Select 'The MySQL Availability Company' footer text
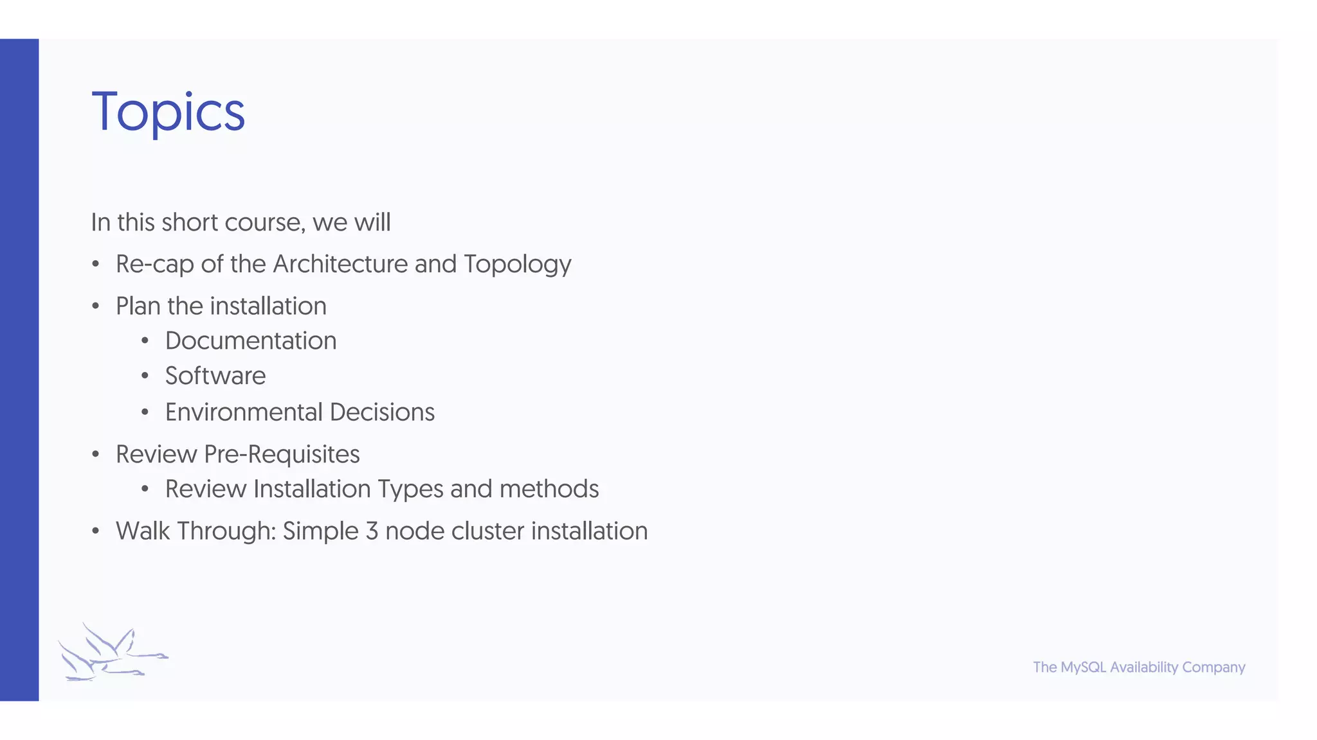Screen dimensions: 1317x740 [x=1139, y=667]
